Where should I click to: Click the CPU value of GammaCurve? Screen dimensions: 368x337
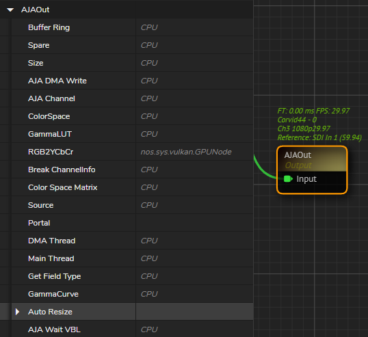149,294
